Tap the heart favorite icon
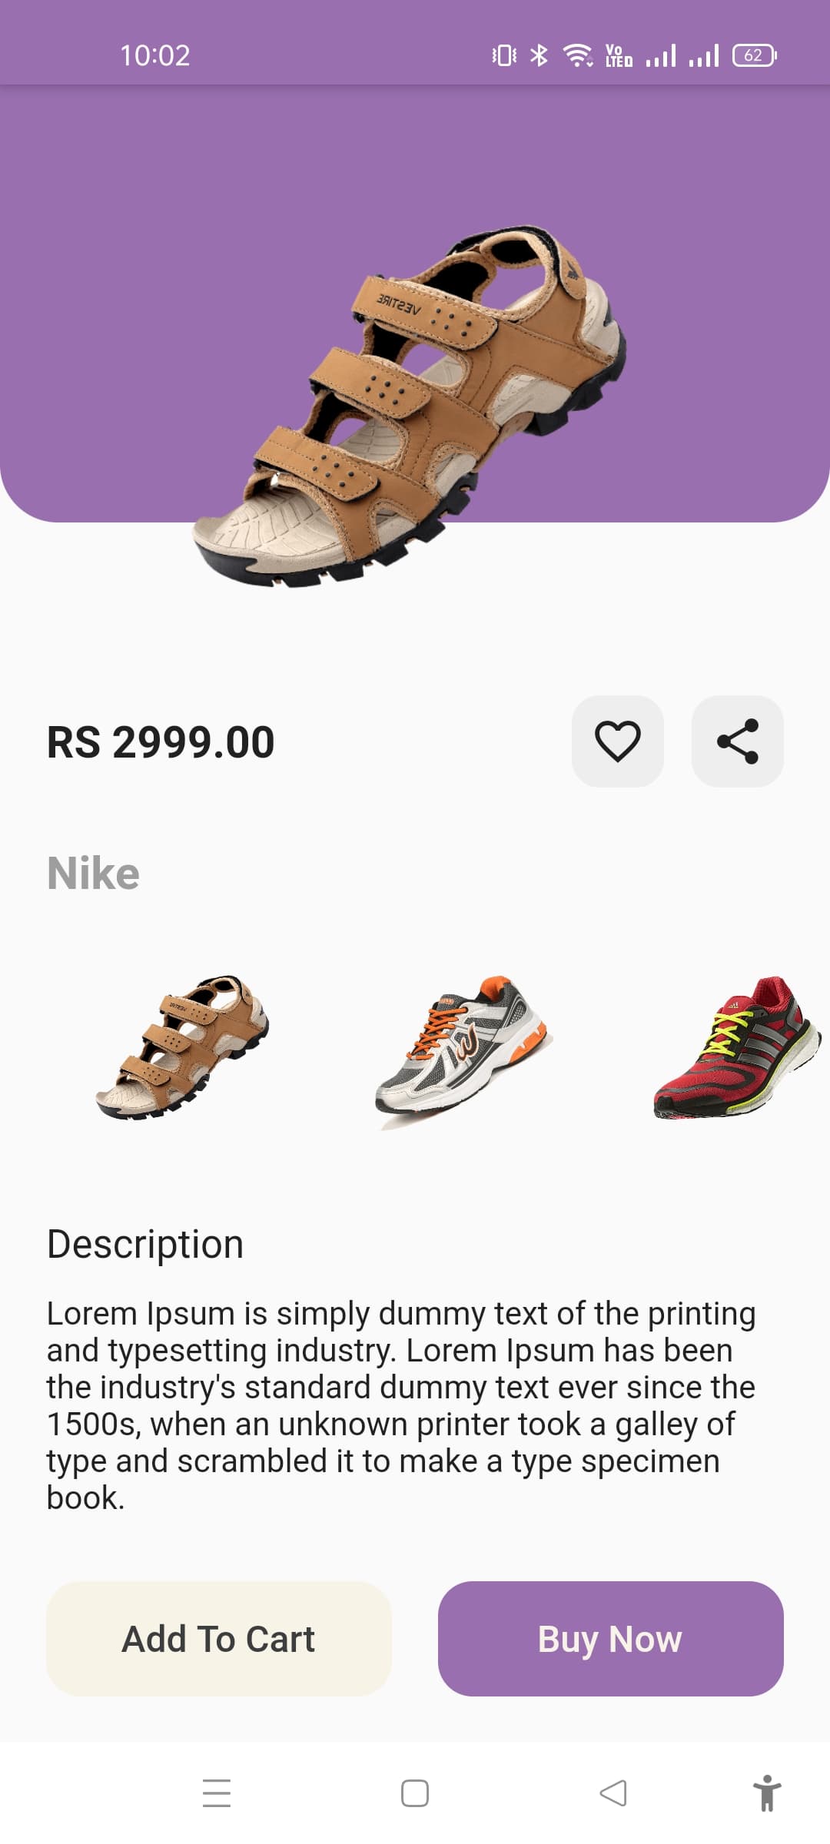 [617, 741]
